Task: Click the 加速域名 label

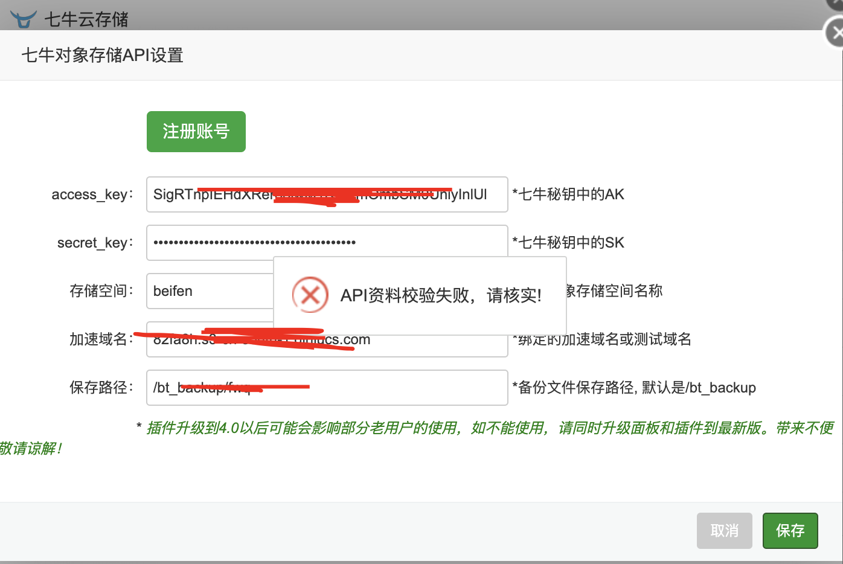Action: pyautogui.click(x=101, y=339)
